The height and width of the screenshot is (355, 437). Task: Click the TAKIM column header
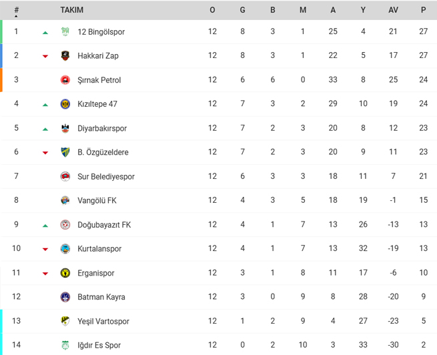72,10
